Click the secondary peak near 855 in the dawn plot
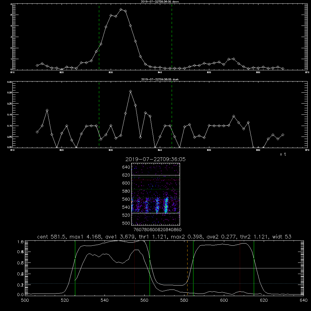This screenshot has width=311, height=311. tap(234, 59)
